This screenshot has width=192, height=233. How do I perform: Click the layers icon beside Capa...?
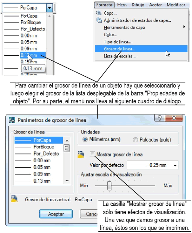coord(98,13)
